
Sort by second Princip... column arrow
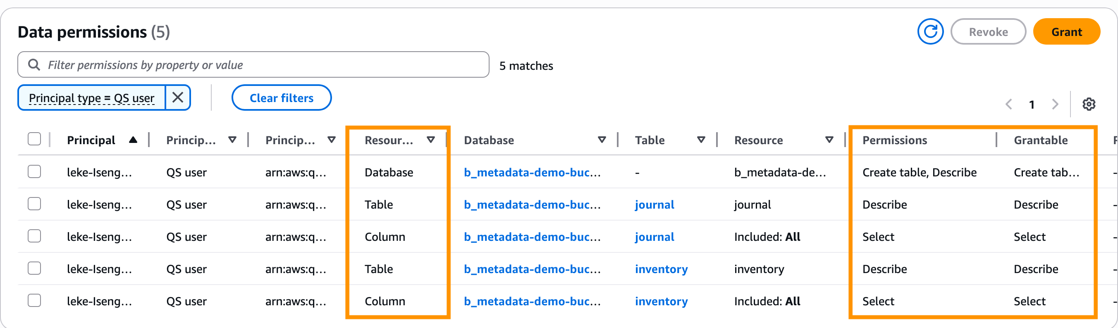233,140
